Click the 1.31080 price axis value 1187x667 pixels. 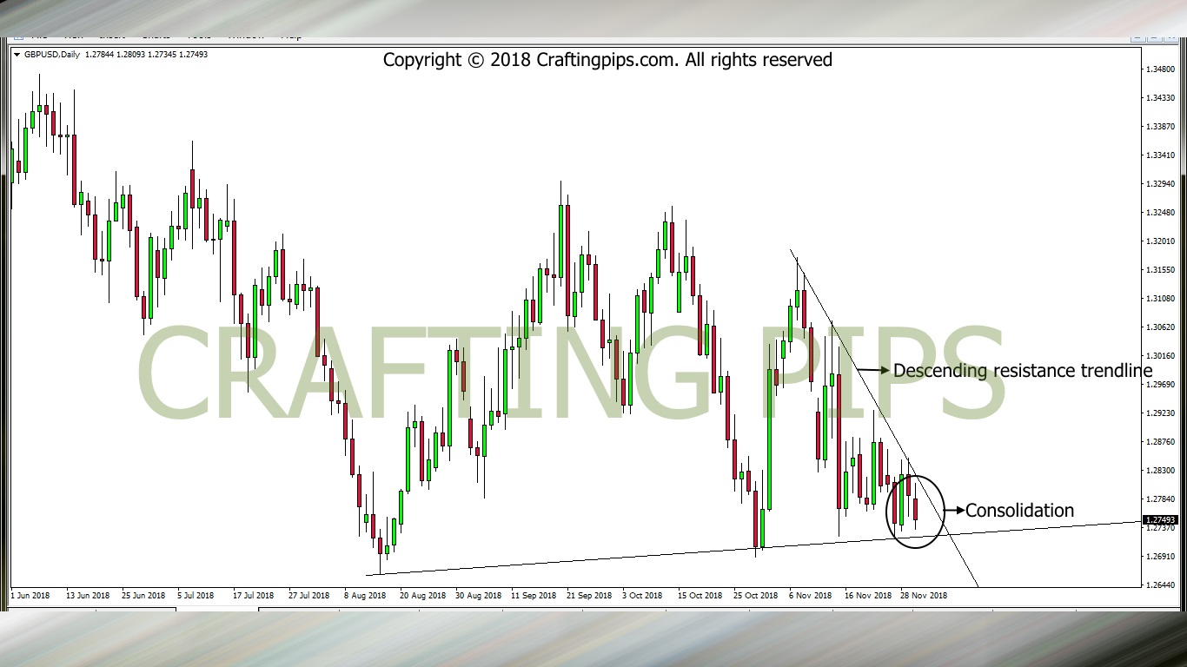tap(1161, 298)
